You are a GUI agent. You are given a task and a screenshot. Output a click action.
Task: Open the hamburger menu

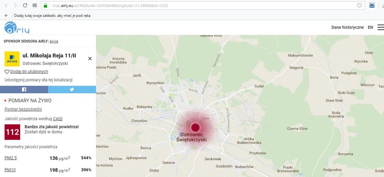point(381,27)
